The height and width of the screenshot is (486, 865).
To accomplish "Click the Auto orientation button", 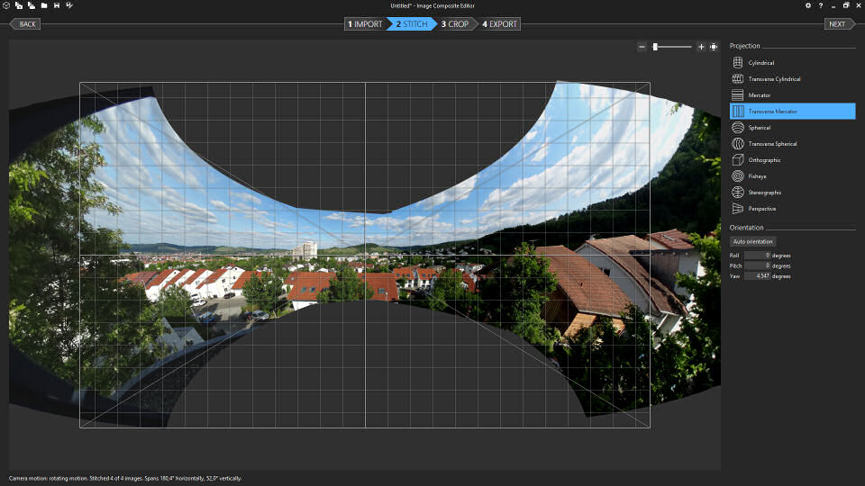I will 753,241.
